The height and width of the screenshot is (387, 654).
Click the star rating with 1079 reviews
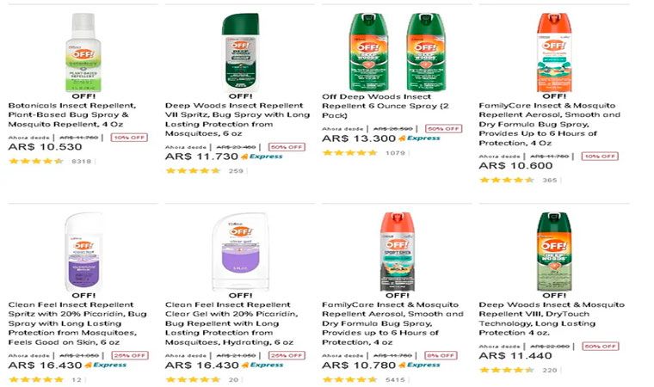point(349,152)
